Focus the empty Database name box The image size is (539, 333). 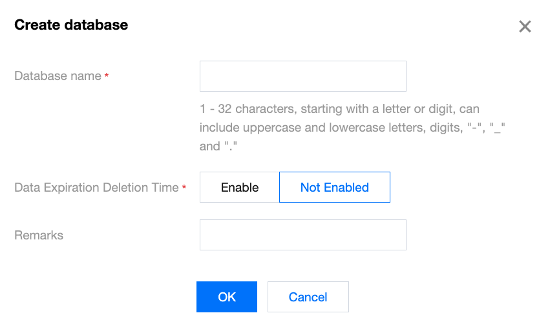[302, 76]
